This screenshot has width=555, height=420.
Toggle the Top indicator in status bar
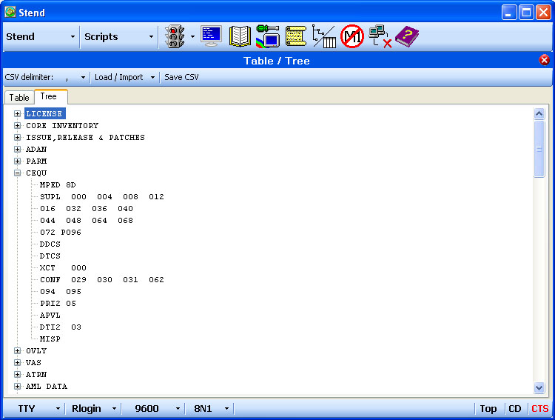(488, 409)
